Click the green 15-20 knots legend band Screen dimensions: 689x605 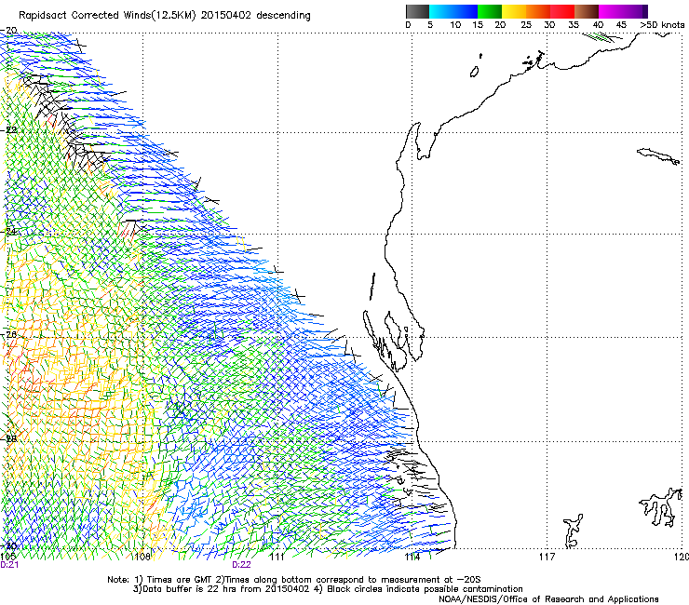coord(490,11)
